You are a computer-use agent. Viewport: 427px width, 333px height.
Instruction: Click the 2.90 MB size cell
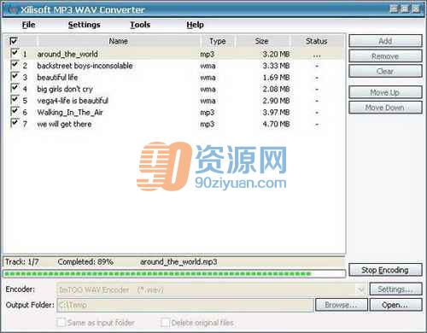pyautogui.click(x=276, y=101)
